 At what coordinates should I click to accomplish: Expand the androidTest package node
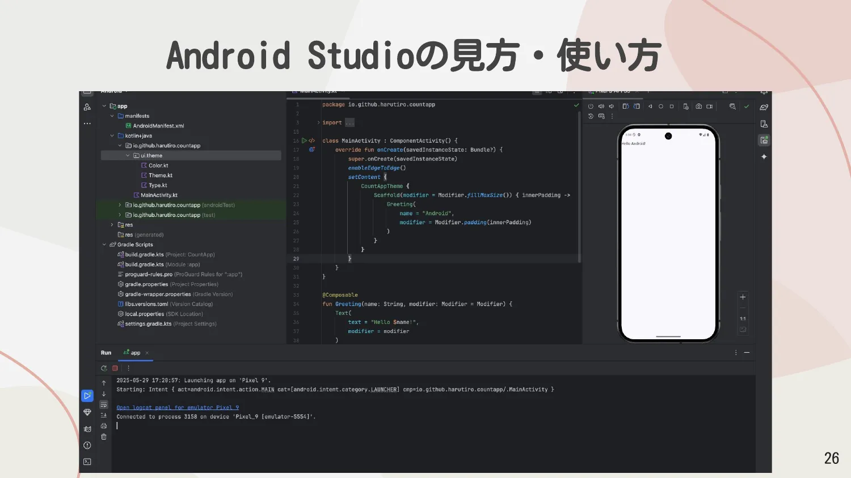pyautogui.click(x=120, y=204)
